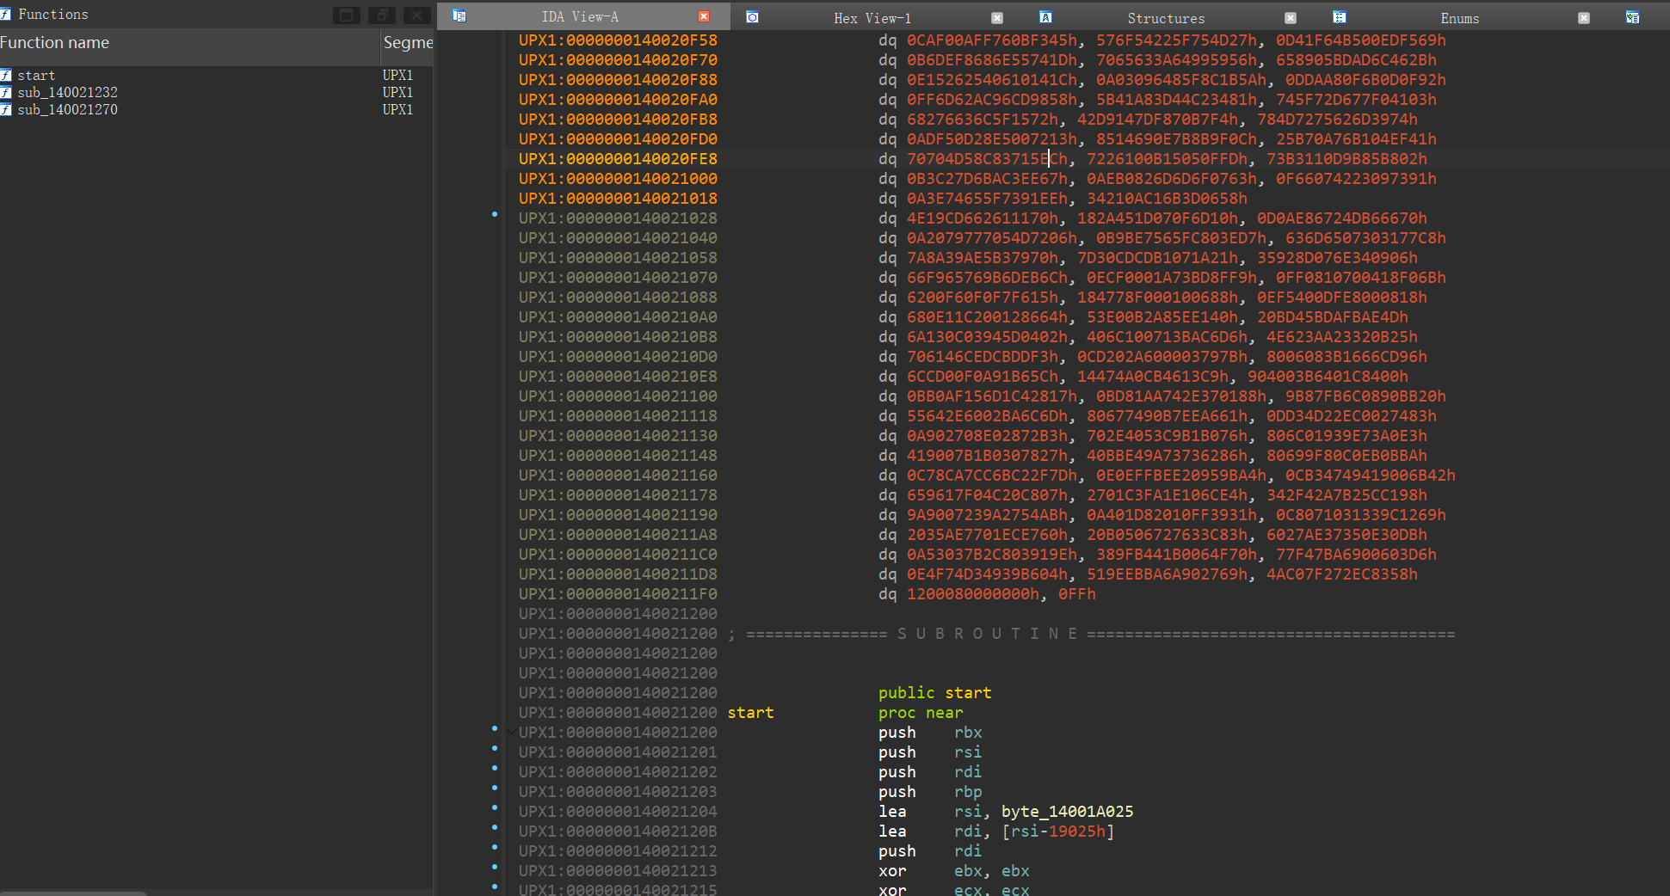Viewport: 1670px width, 896px height.
Task: Collapse the start function with the arrow
Action: click(x=511, y=732)
